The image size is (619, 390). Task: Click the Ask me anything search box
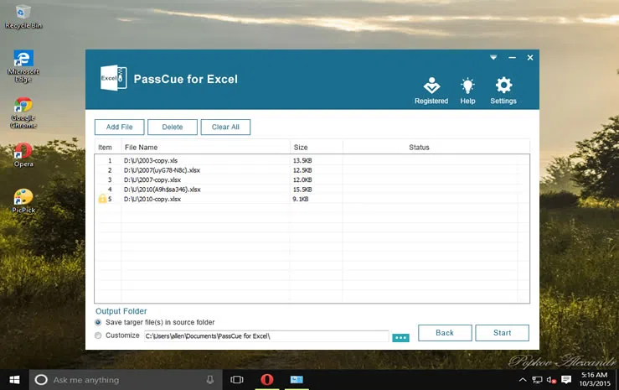pyautogui.click(x=126, y=380)
